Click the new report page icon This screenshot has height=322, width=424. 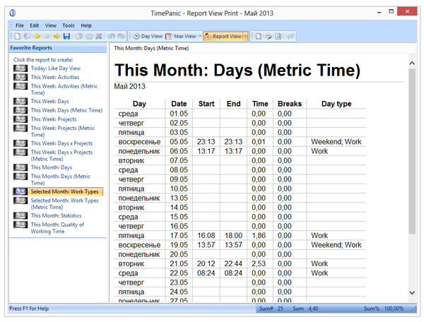(259, 36)
